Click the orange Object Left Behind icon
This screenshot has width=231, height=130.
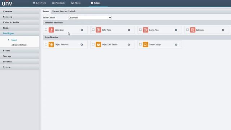coord(99,44)
